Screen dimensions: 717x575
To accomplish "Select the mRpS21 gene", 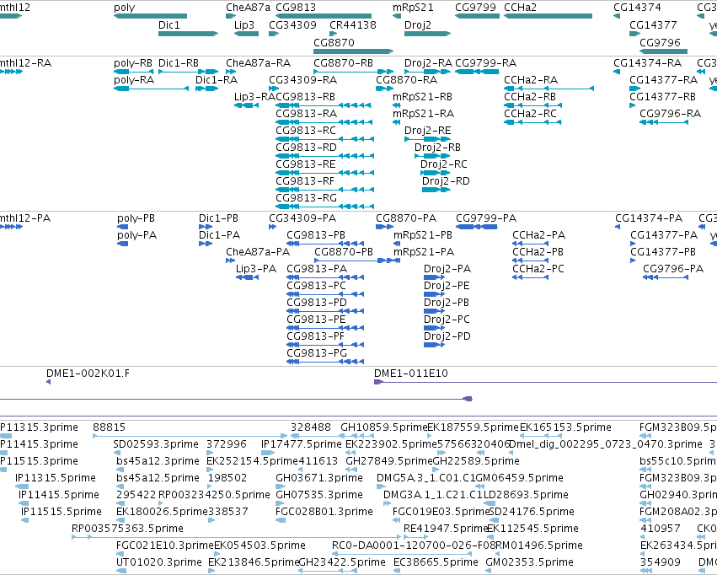I will (x=397, y=16).
